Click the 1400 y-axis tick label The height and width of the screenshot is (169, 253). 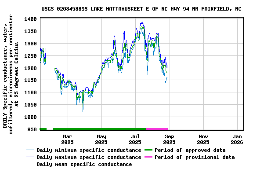[x=30, y=19]
